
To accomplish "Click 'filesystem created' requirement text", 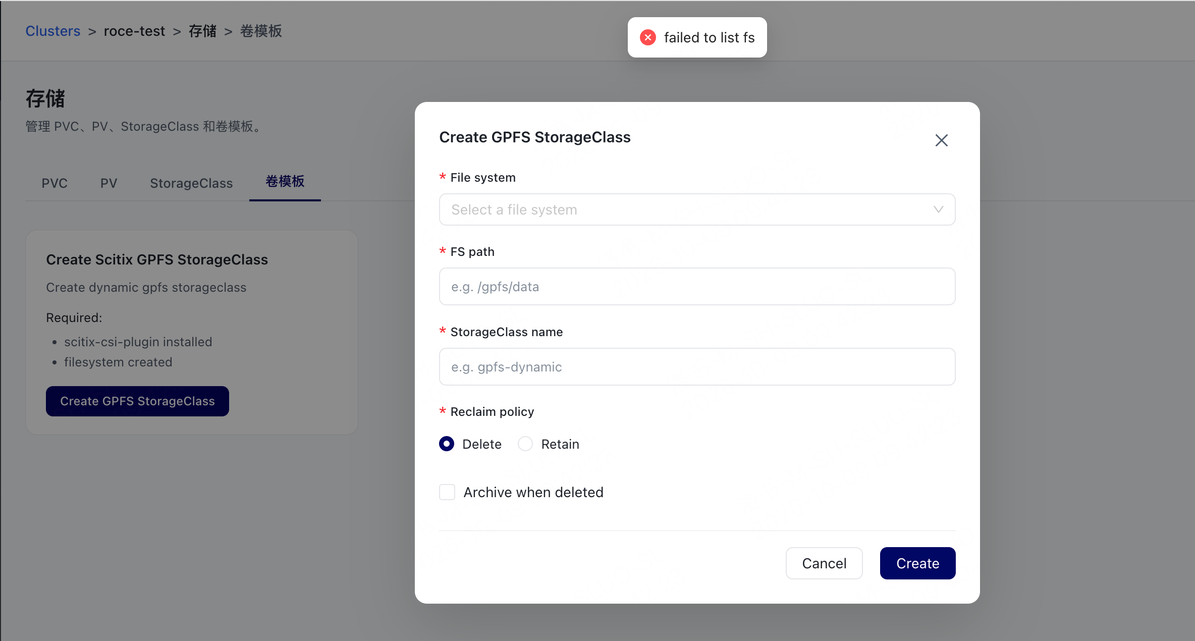I will (x=118, y=362).
